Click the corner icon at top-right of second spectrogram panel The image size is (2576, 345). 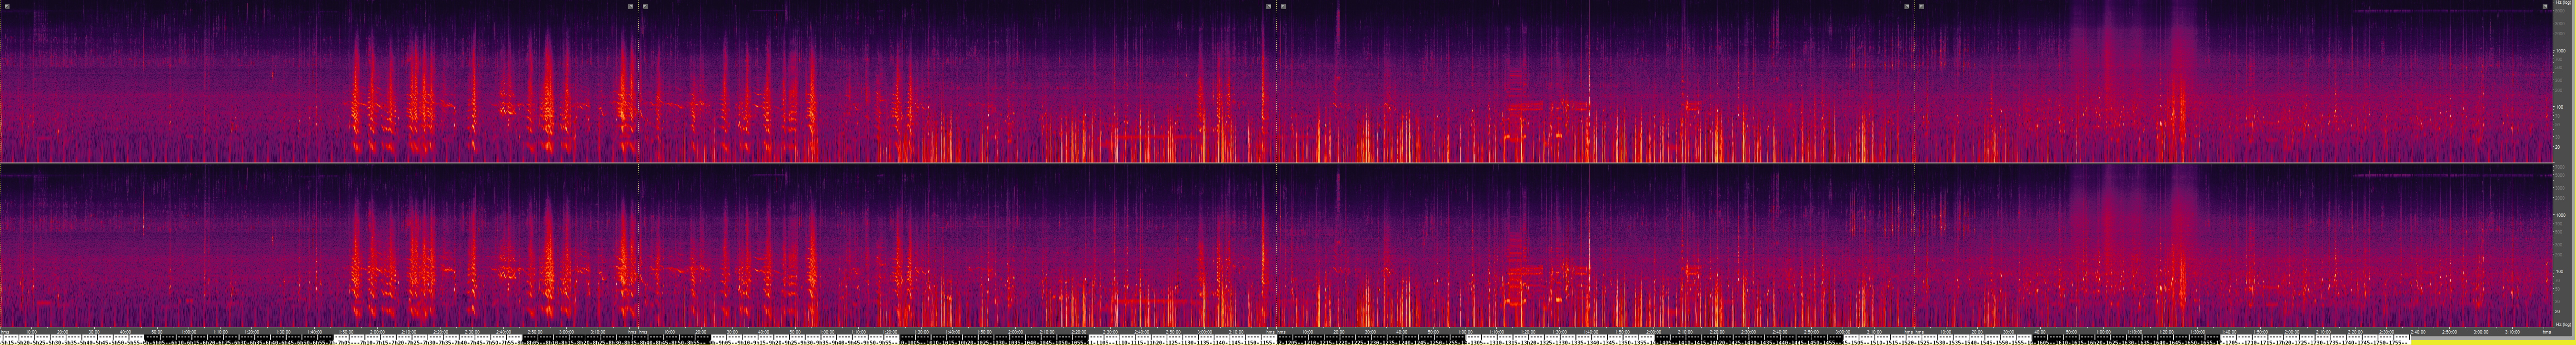(1268, 6)
